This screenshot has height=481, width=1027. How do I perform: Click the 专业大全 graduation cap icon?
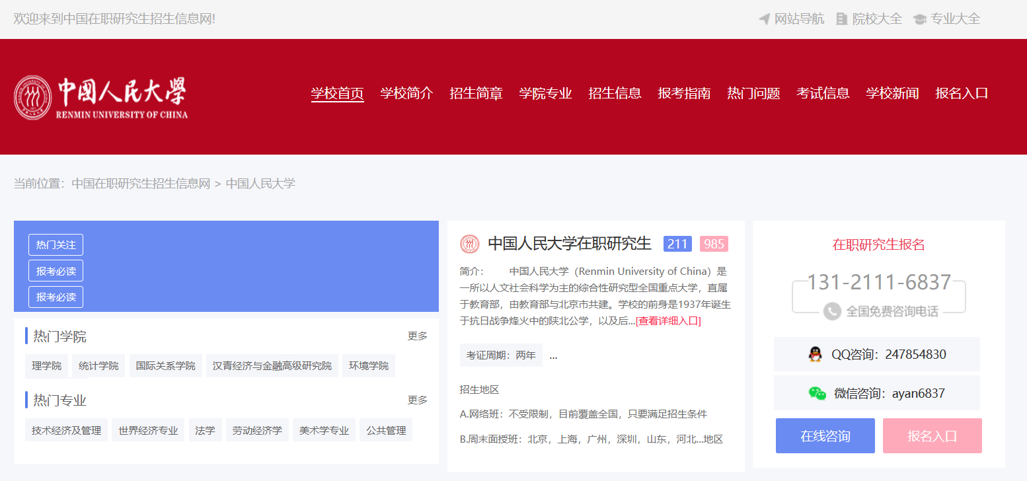pos(920,19)
